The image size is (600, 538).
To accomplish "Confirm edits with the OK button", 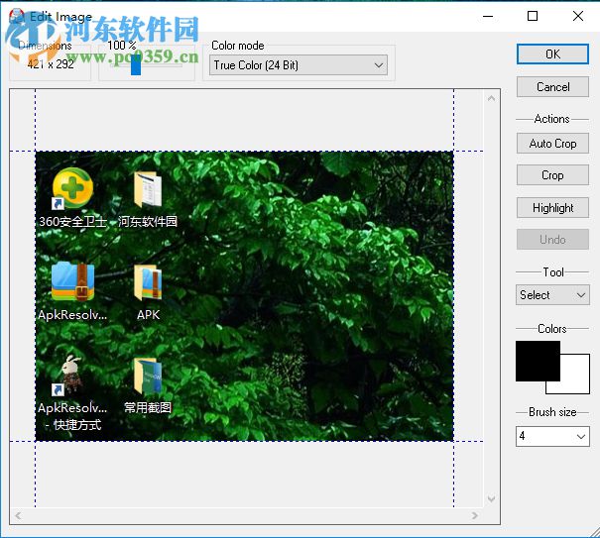I will (x=552, y=54).
